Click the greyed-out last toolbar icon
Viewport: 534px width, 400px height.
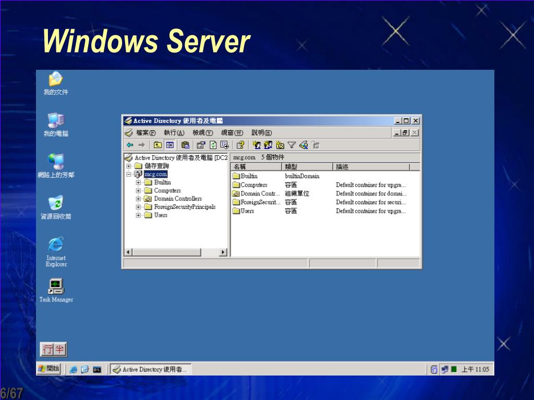pyautogui.click(x=315, y=145)
